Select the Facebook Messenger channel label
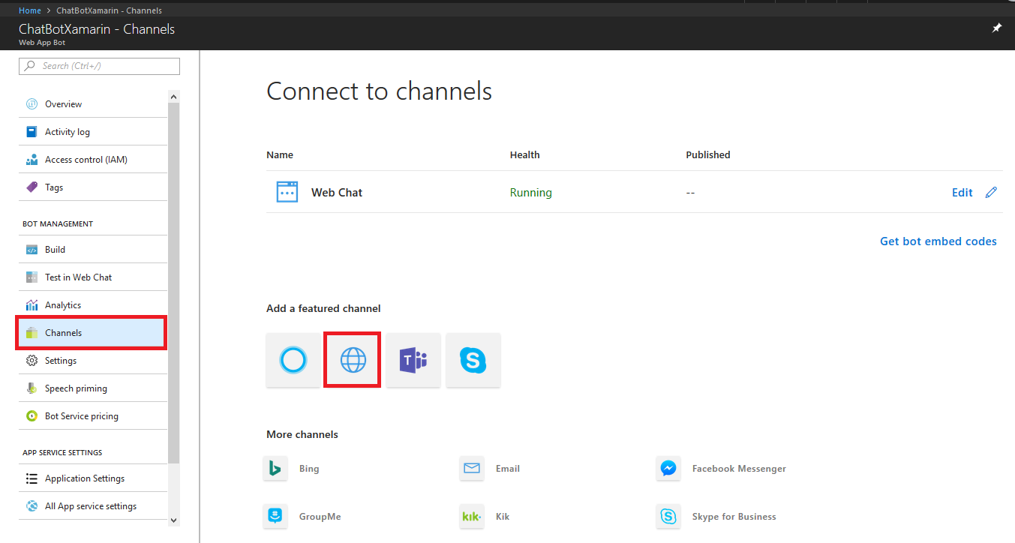 click(x=739, y=469)
